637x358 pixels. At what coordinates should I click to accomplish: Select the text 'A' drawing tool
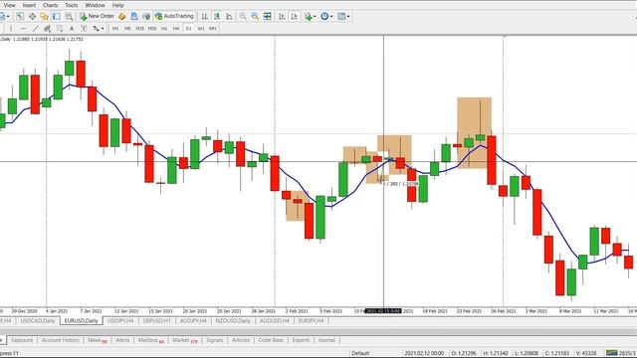click(72, 29)
